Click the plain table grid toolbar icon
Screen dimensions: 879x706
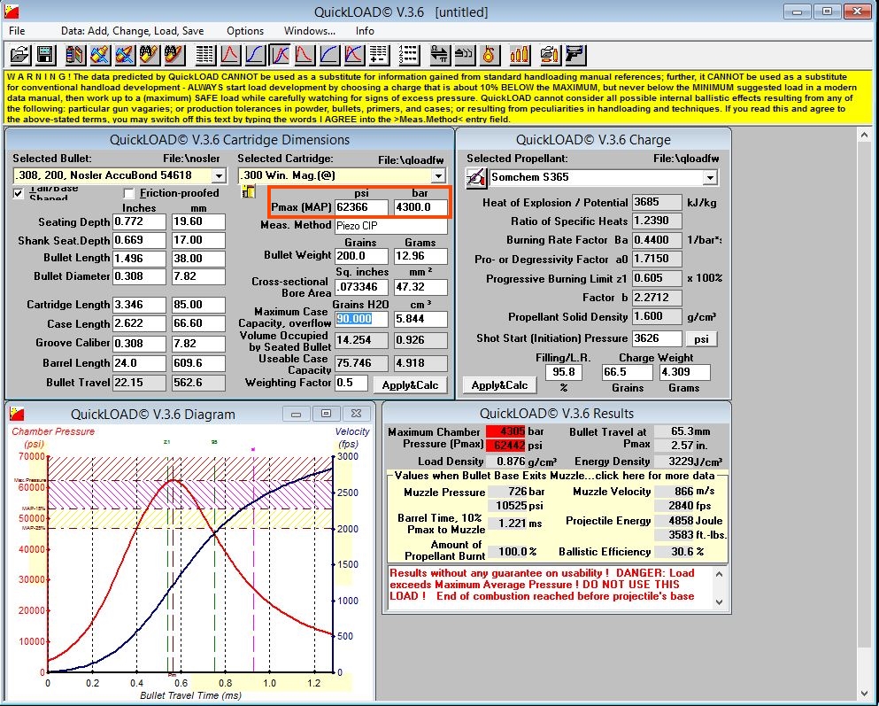coord(204,54)
